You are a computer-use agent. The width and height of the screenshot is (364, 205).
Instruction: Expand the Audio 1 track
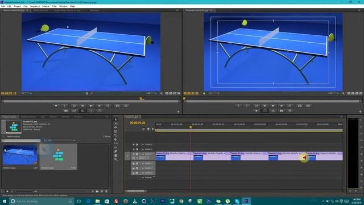[143, 163]
